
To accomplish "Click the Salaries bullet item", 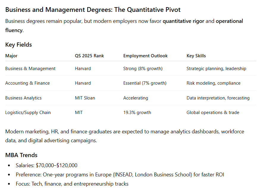I will point(46,165).
